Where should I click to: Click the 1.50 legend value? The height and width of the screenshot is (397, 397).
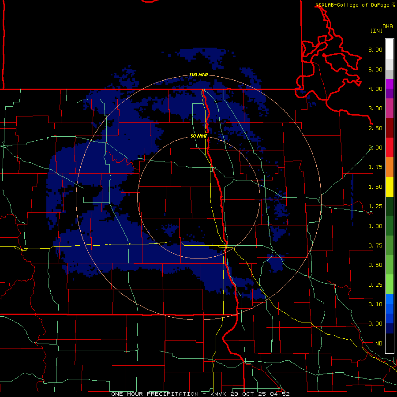375,187
